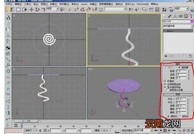Switch to the Utilities command panel

coord(191,16)
